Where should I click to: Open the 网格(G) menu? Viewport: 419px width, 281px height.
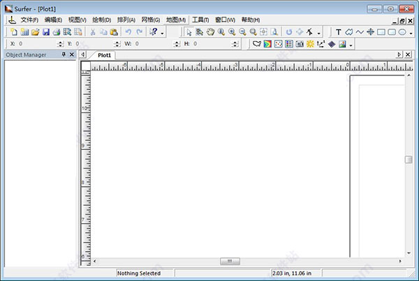[151, 20]
